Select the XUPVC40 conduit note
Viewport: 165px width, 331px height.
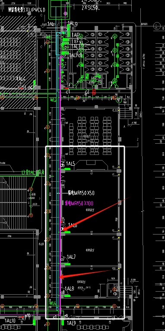pyautogui.click(x=26, y=10)
